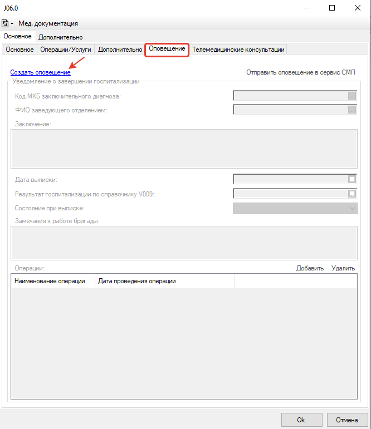Click the Наименование операции column header
Viewport: 371px width, 429px height.
pos(50,281)
